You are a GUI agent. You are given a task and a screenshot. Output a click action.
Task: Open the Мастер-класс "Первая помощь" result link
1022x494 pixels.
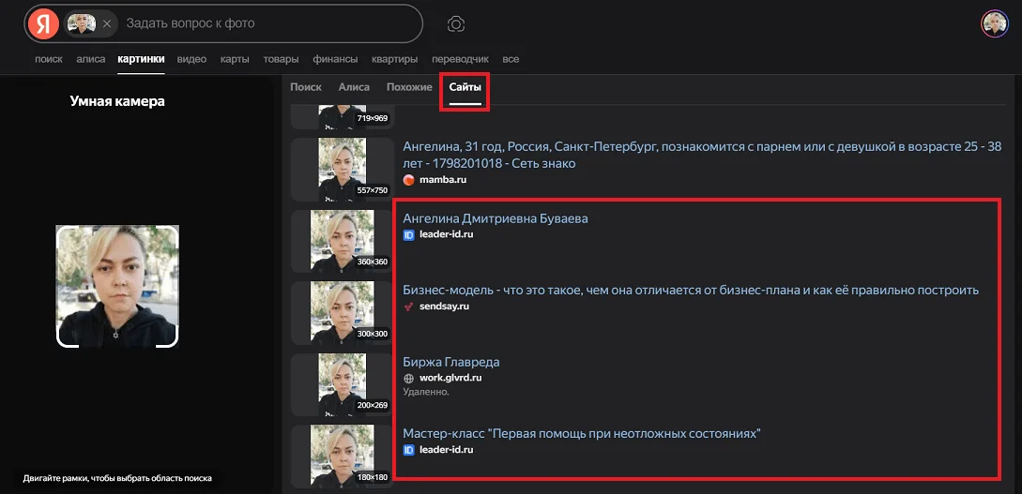581,434
